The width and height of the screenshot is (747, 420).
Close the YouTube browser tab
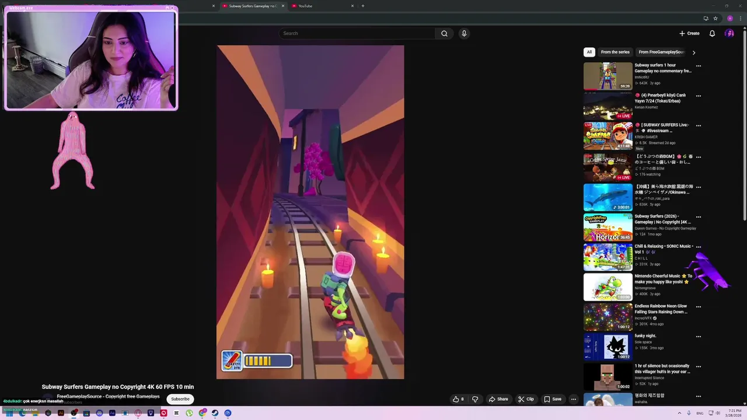(x=352, y=6)
